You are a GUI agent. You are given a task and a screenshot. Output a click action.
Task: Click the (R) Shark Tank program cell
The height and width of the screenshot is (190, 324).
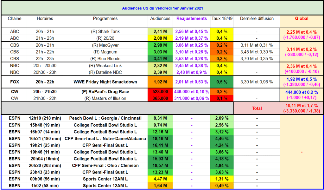tap(105, 31)
